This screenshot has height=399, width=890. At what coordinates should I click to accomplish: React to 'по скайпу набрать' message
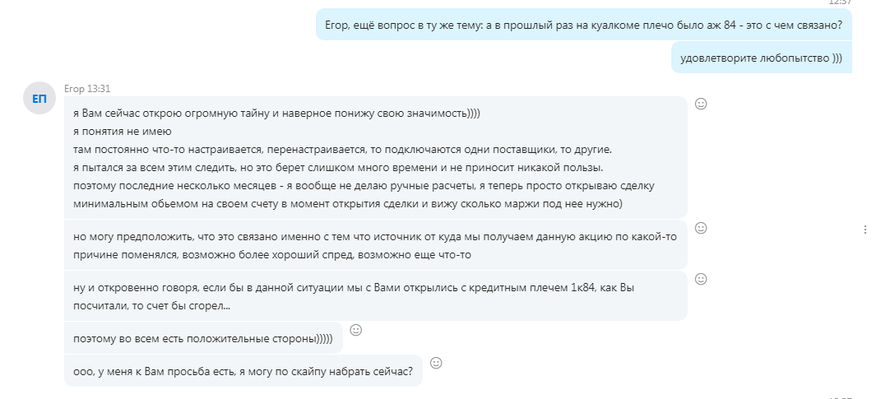tap(436, 363)
